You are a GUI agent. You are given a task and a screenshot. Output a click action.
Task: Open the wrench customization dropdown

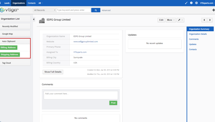click(180, 20)
